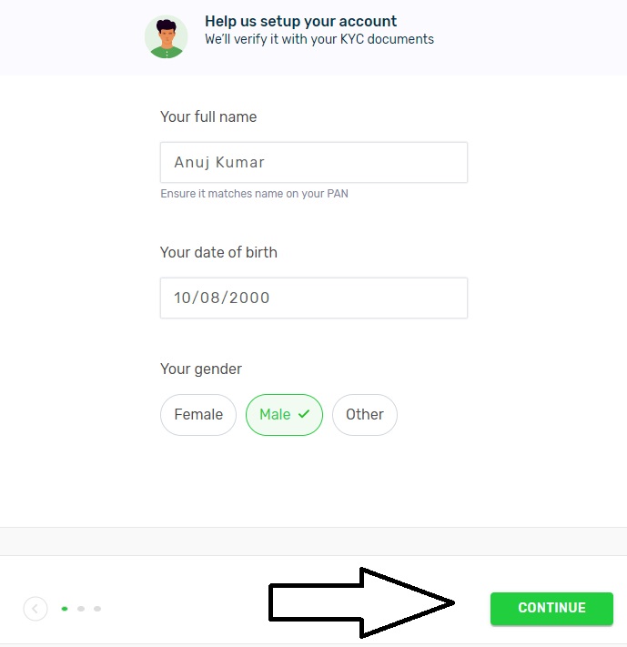Focus the full name field showing Anuj Kumar
Screen dimensions: 627x647
coord(314,162)
